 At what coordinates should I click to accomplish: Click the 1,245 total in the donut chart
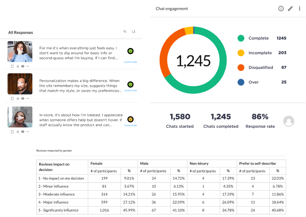coord(193,61)
